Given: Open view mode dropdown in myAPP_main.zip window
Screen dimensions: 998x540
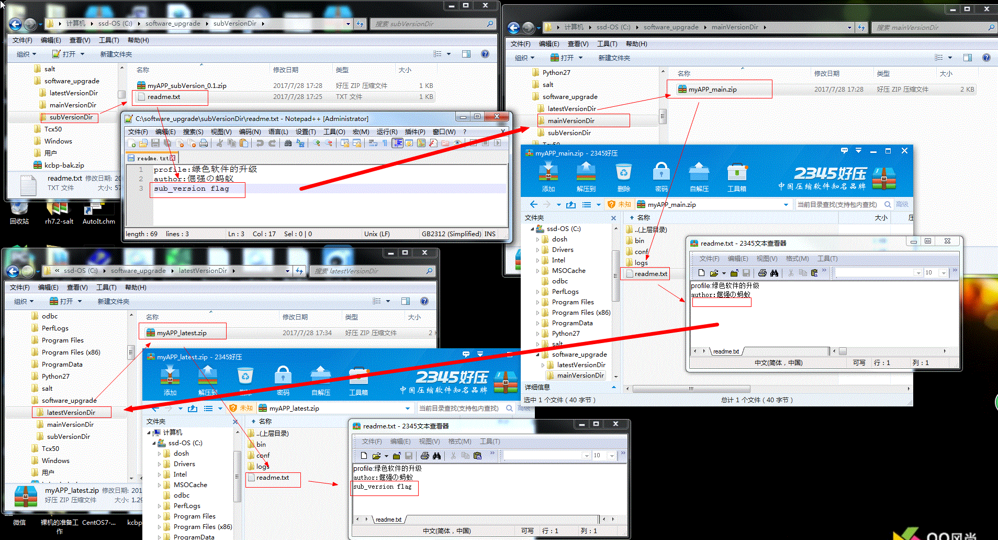Looking at the screenshot, I should click(x=598, y=204).
